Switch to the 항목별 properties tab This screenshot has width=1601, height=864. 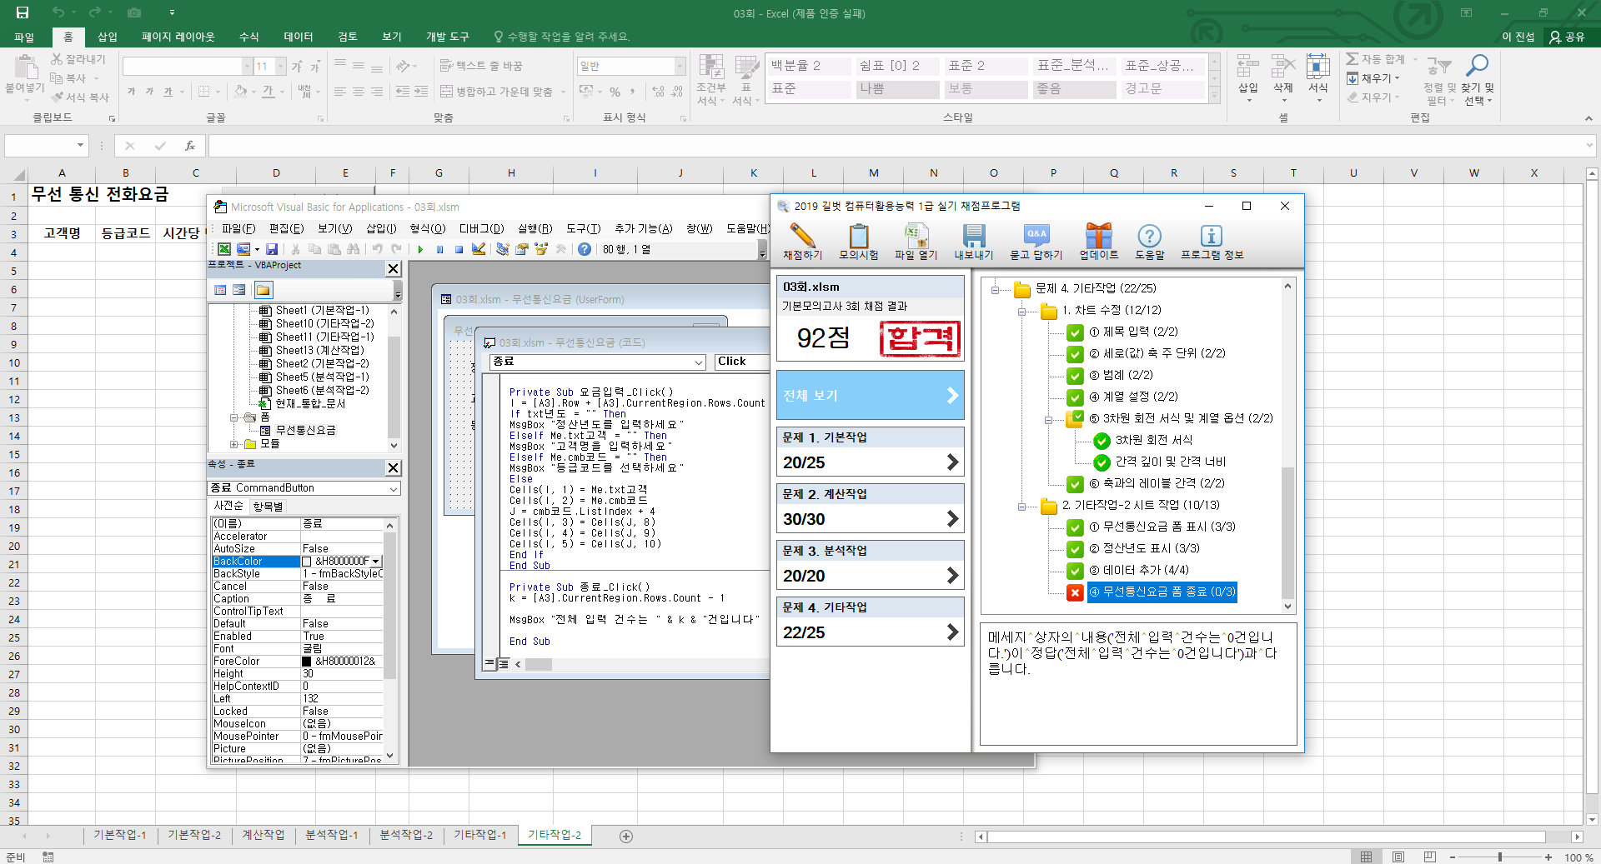click(268, 506)
